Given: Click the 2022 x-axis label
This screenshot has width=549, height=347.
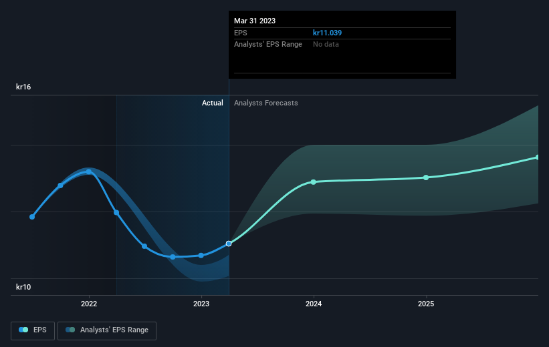Looking at the screenshot, I should click(x=89, y=304).
